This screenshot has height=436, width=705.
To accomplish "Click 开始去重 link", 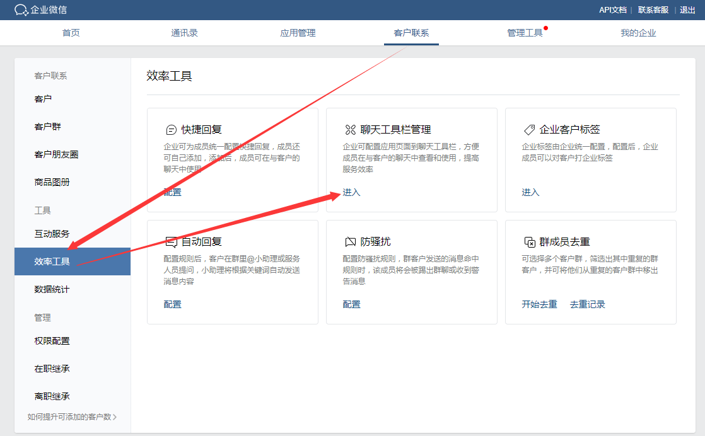I will coord(539,304).
